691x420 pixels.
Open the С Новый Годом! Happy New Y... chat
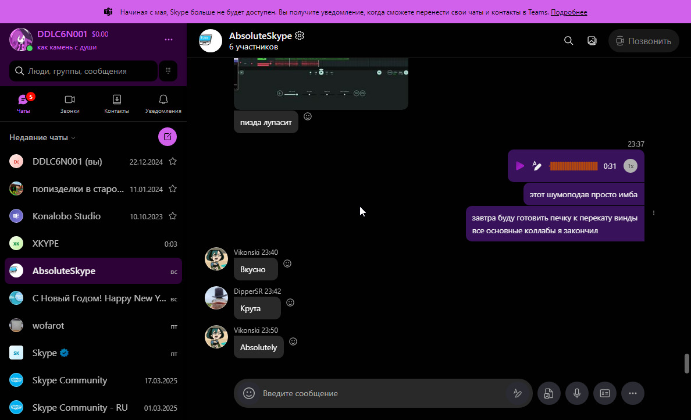(x=93, y=298)
